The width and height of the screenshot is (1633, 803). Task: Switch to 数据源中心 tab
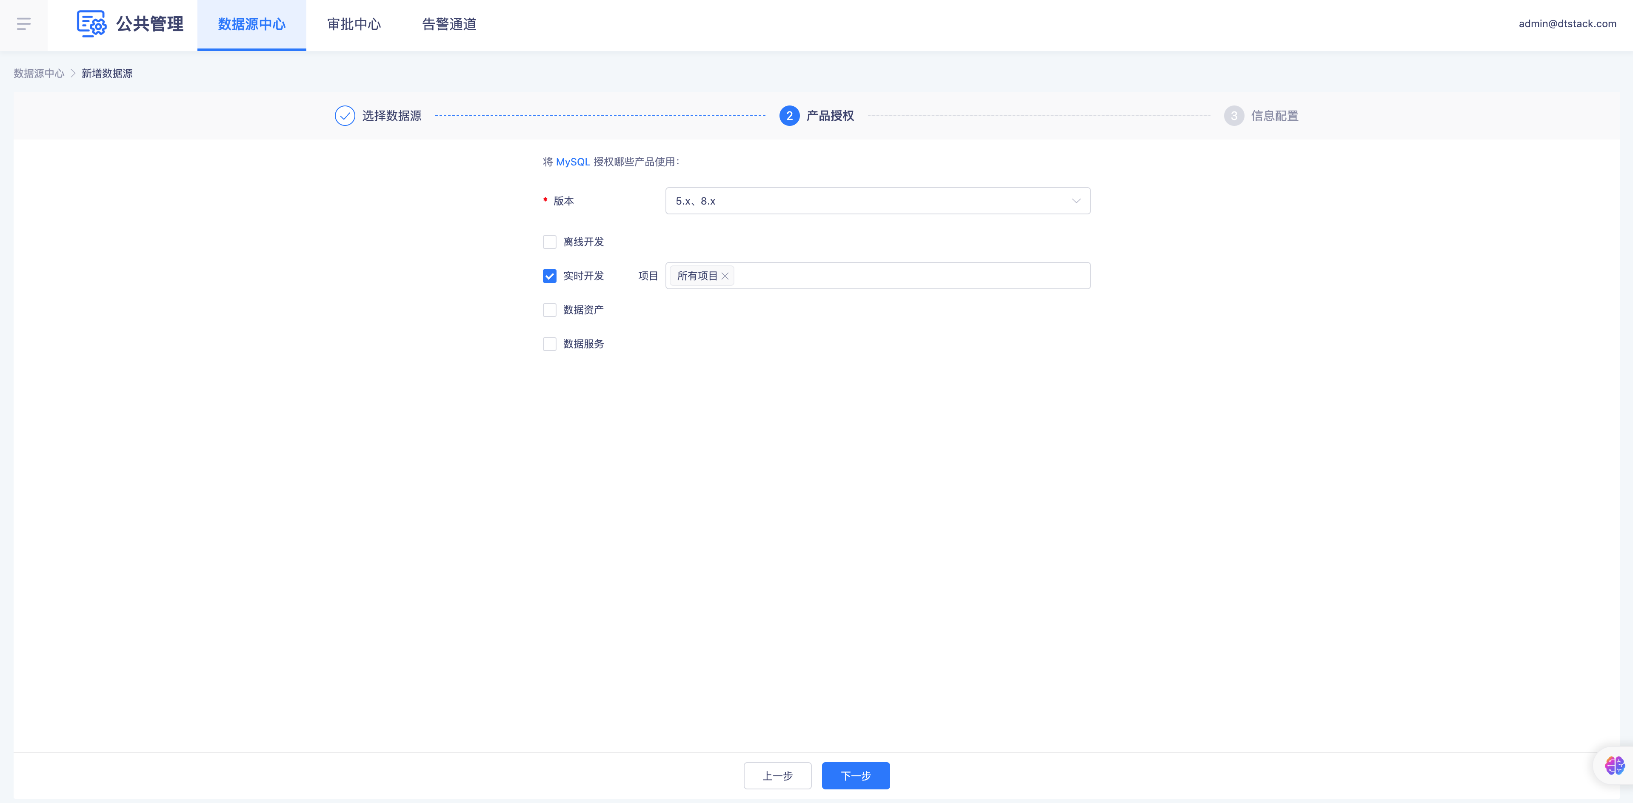pyautogui.click(x=251, y=25)
